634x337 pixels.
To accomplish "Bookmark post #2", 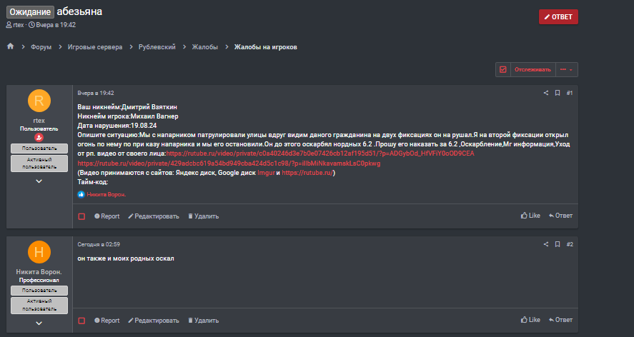I will (558, 244).
